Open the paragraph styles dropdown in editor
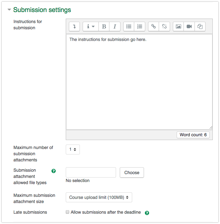Image resolution: width=220 pixels, height=224 pixels. pyautogui.click(x=91, y=26)
